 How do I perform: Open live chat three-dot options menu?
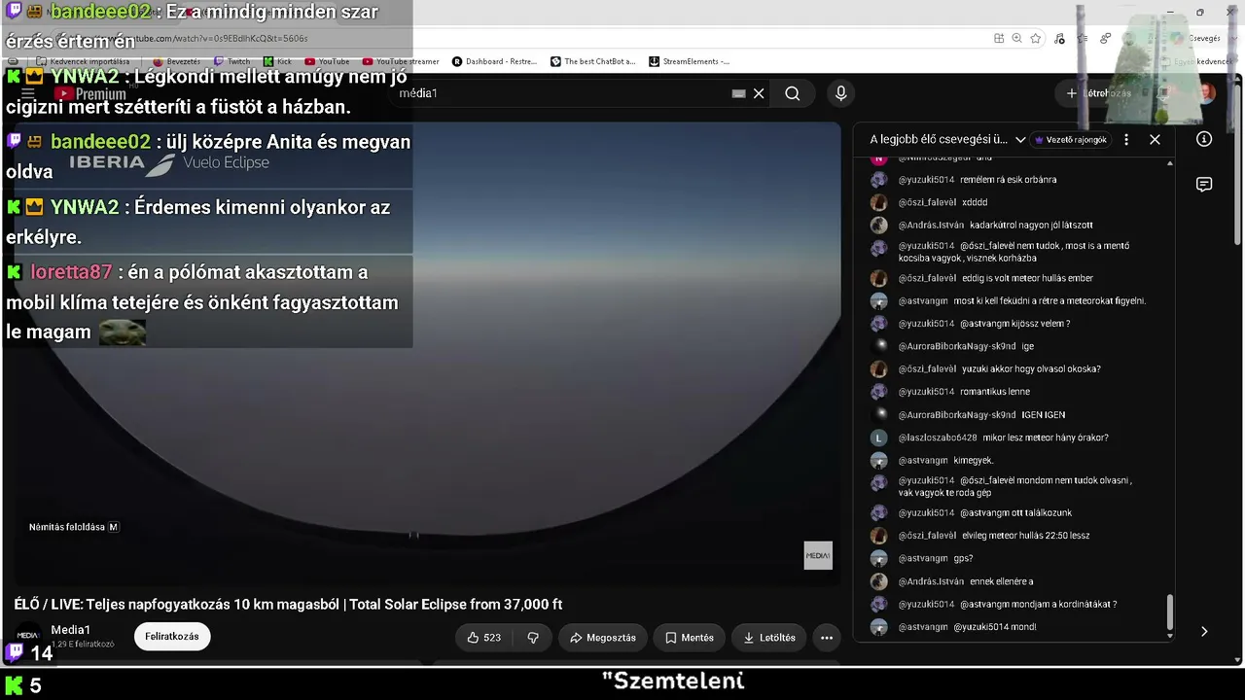pos(1126,140)
